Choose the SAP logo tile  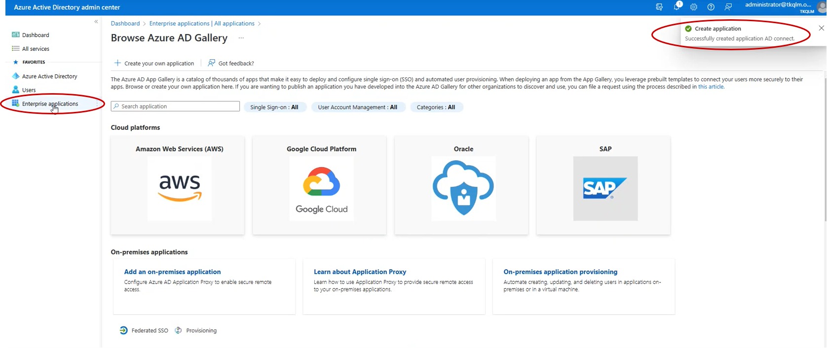click(x=605, y=188)
